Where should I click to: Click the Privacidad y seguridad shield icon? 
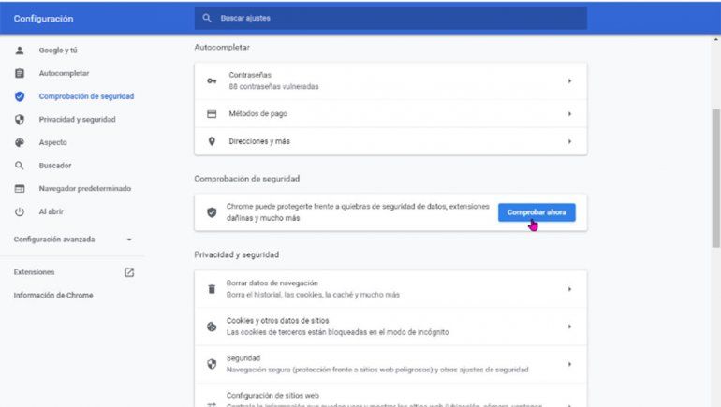tap(19, 120)
